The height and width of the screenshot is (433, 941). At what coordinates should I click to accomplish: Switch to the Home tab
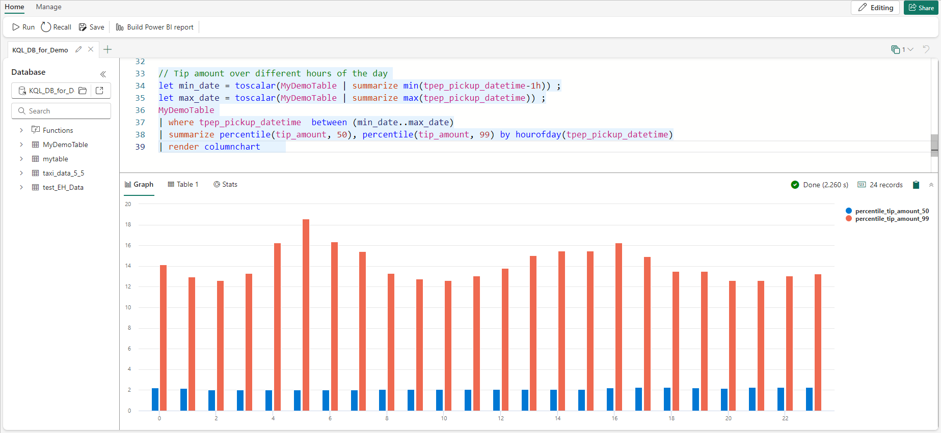click(14, 7)
